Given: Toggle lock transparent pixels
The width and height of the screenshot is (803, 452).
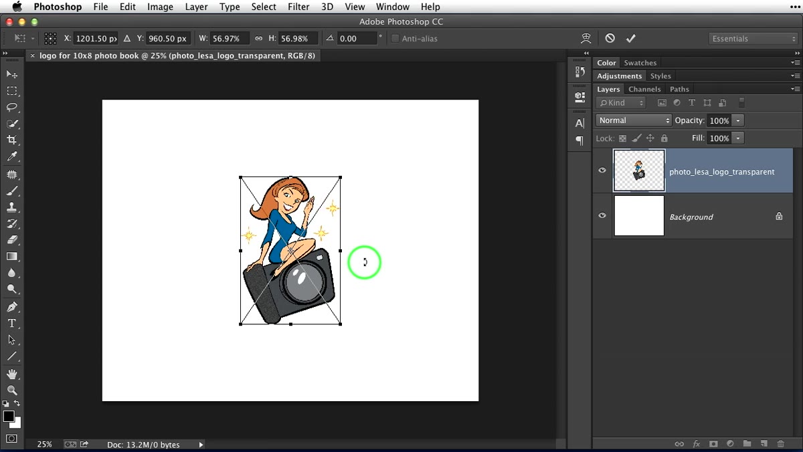Looking at the screenshot, I should pyautogui.click(x=622, y=138).
